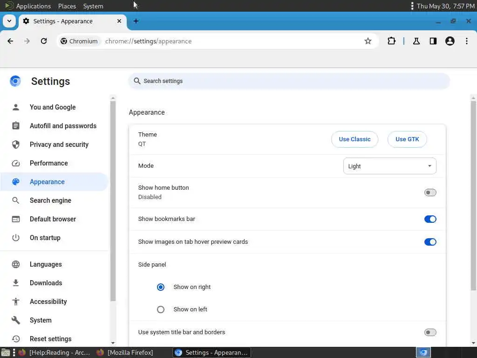Click the main page vertical scrollbar
The height and width of the screenshot is (358, 477).
coord(473,195)
